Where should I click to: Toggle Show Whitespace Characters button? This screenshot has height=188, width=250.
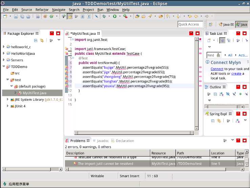click(x=89, y=16)
